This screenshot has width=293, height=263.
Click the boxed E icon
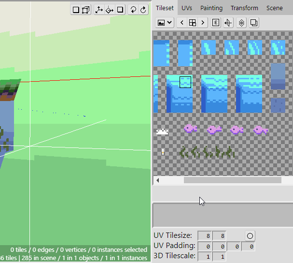pos(216,23)
